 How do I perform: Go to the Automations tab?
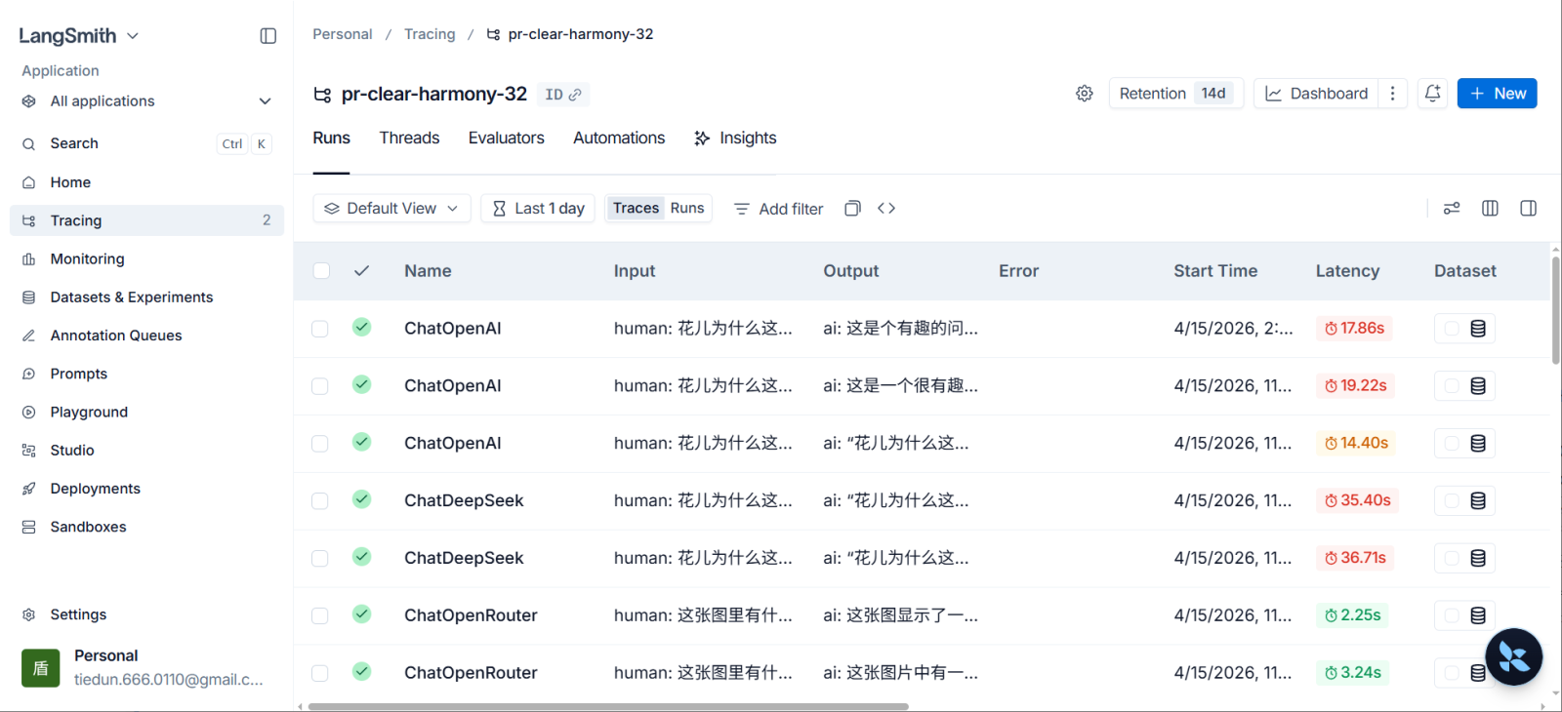619,138
